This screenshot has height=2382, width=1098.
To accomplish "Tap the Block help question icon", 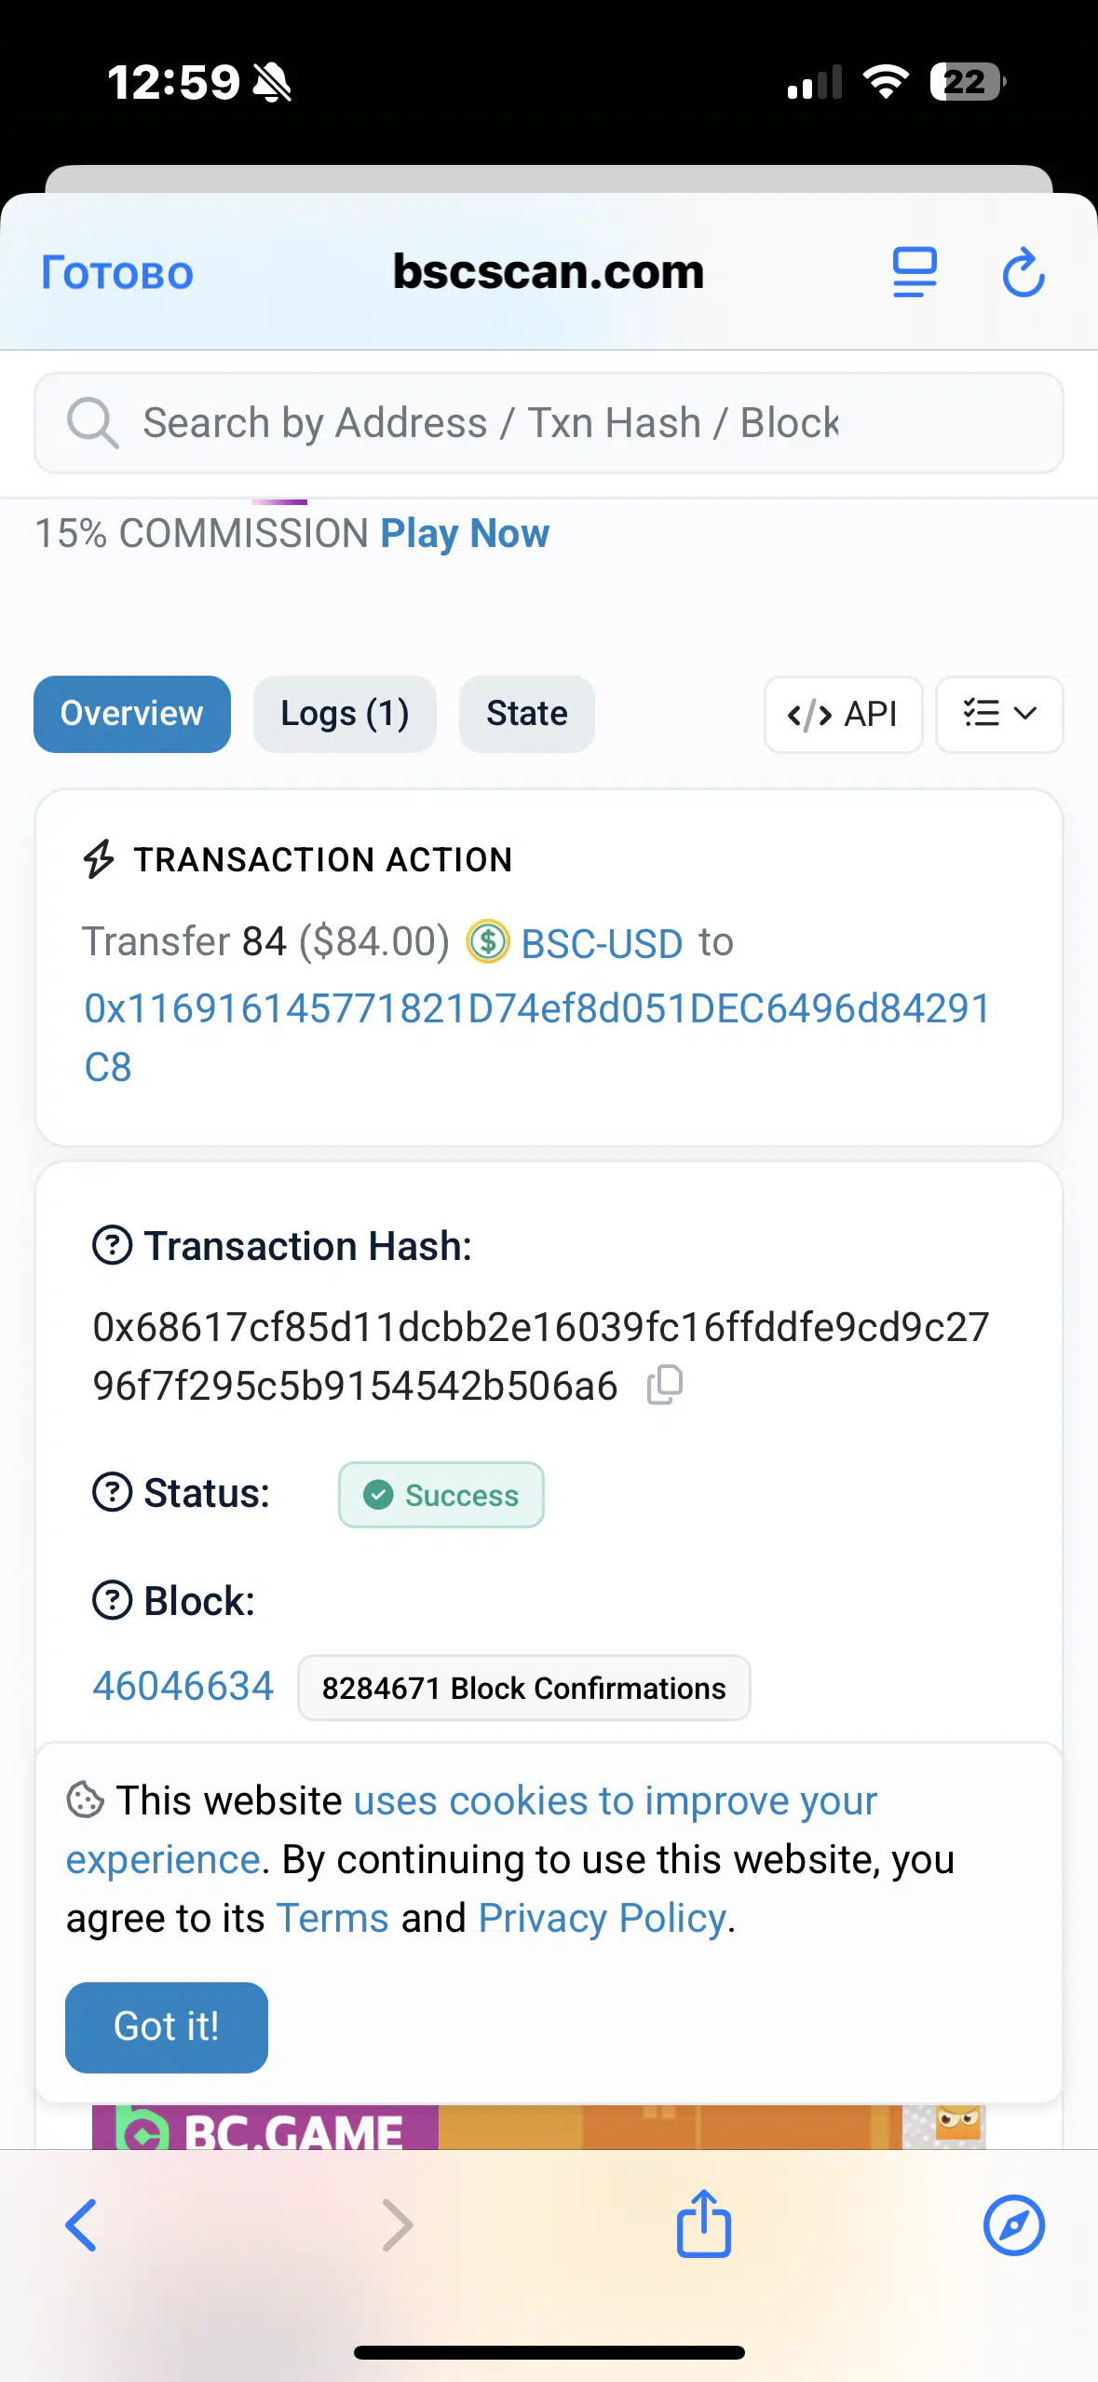I will click(113, 1600).
